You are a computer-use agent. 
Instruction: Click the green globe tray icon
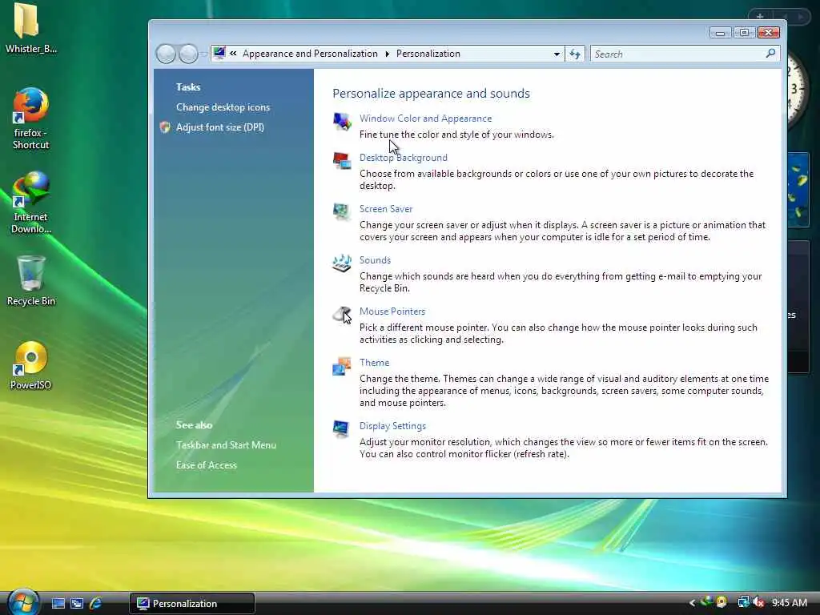(x=706, y=602)
